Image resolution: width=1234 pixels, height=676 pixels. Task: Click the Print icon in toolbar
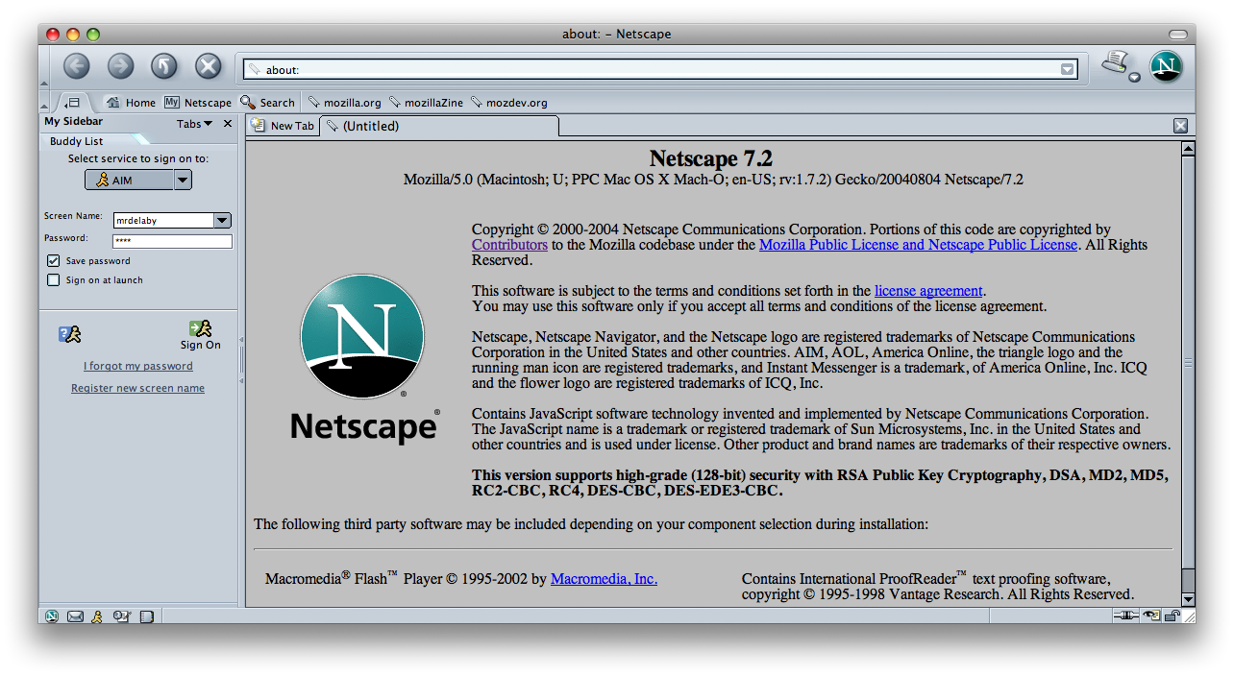[1115, 64]
